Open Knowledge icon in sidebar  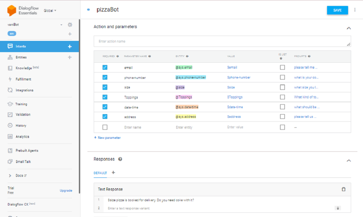[10, 68]
